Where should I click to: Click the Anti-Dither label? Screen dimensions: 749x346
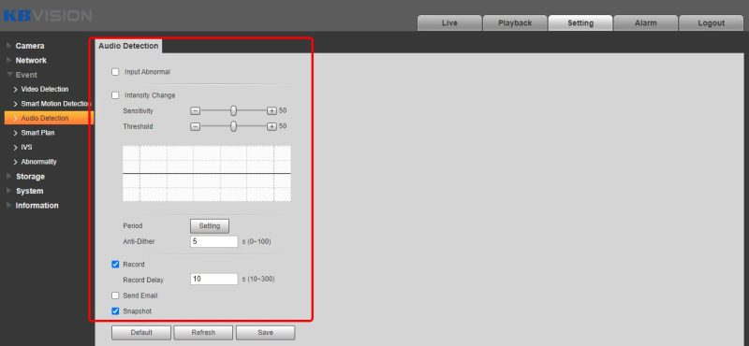coord(139,242)
